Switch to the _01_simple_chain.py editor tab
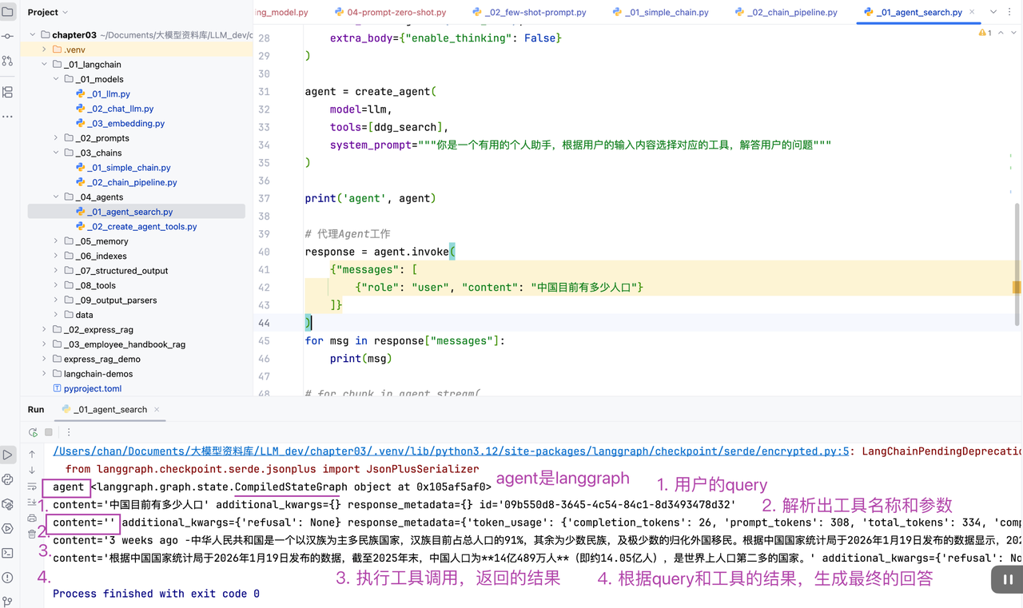 click(660, 12)
